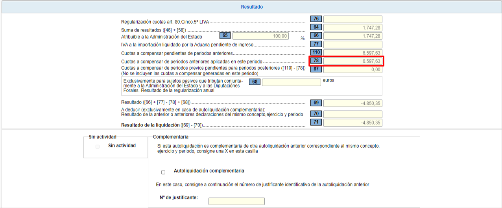Click field 87 value 0,00
This screenshot has width=502, height=208.
353,69
